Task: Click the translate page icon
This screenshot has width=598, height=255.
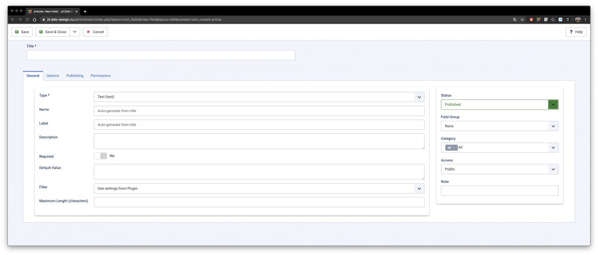Action: (x=515, y=20)
